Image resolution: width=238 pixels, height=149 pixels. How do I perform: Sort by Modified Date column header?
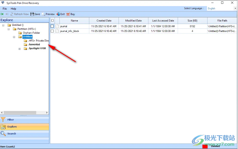(x=133, y=21)
